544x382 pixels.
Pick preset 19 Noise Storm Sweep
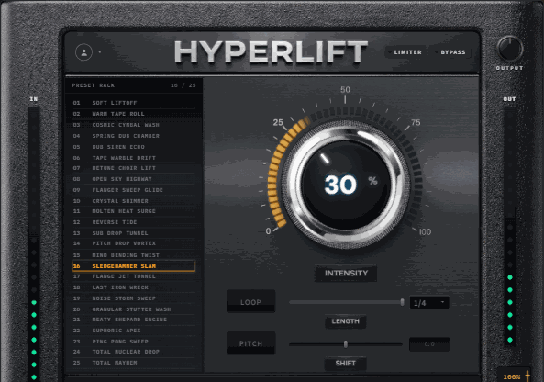[134, 298]
